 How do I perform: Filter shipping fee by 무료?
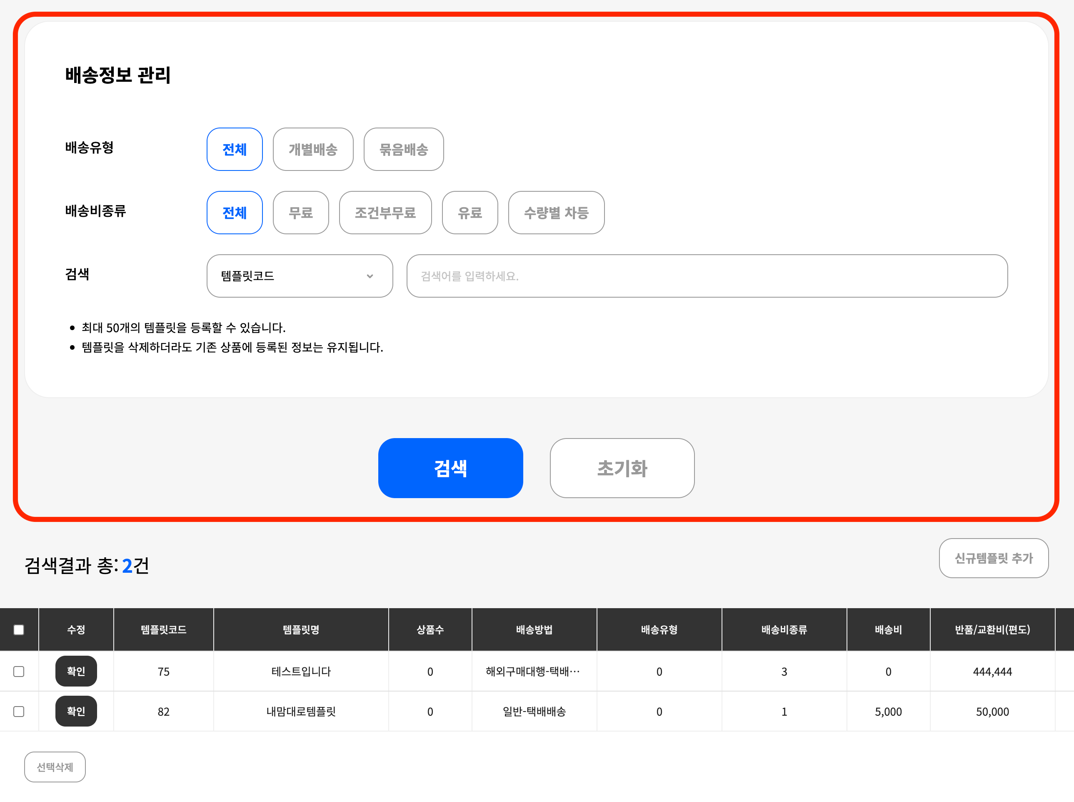pyautogui.click(x=300, y=213)
